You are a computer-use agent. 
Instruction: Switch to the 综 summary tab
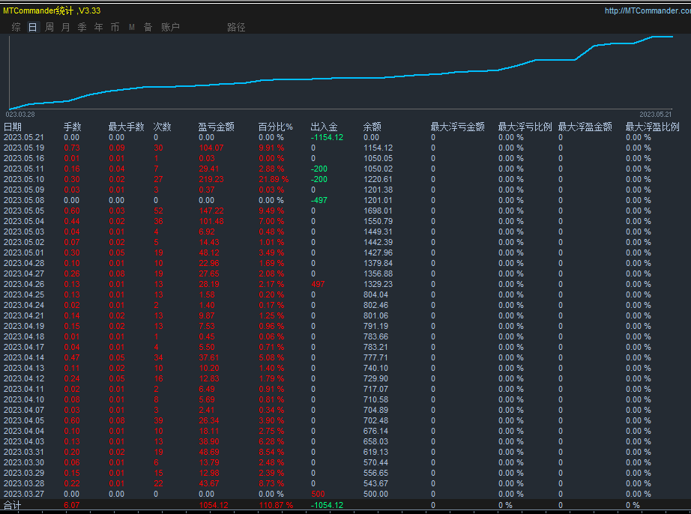(x=16, y=27)
